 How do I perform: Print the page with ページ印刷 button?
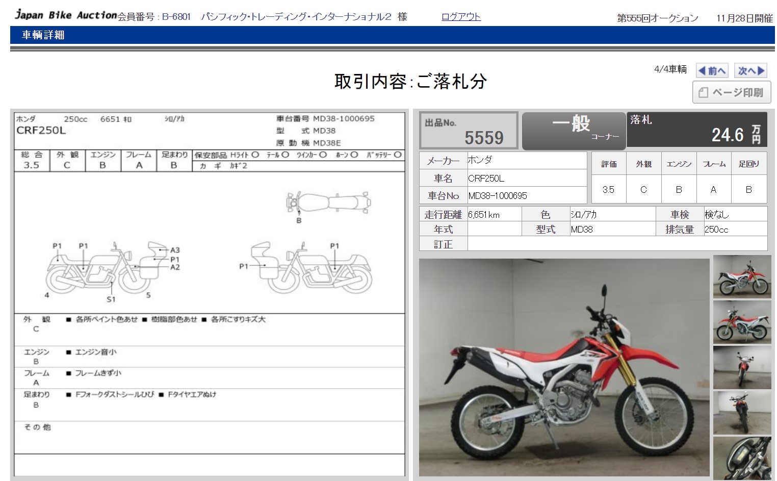732,92
